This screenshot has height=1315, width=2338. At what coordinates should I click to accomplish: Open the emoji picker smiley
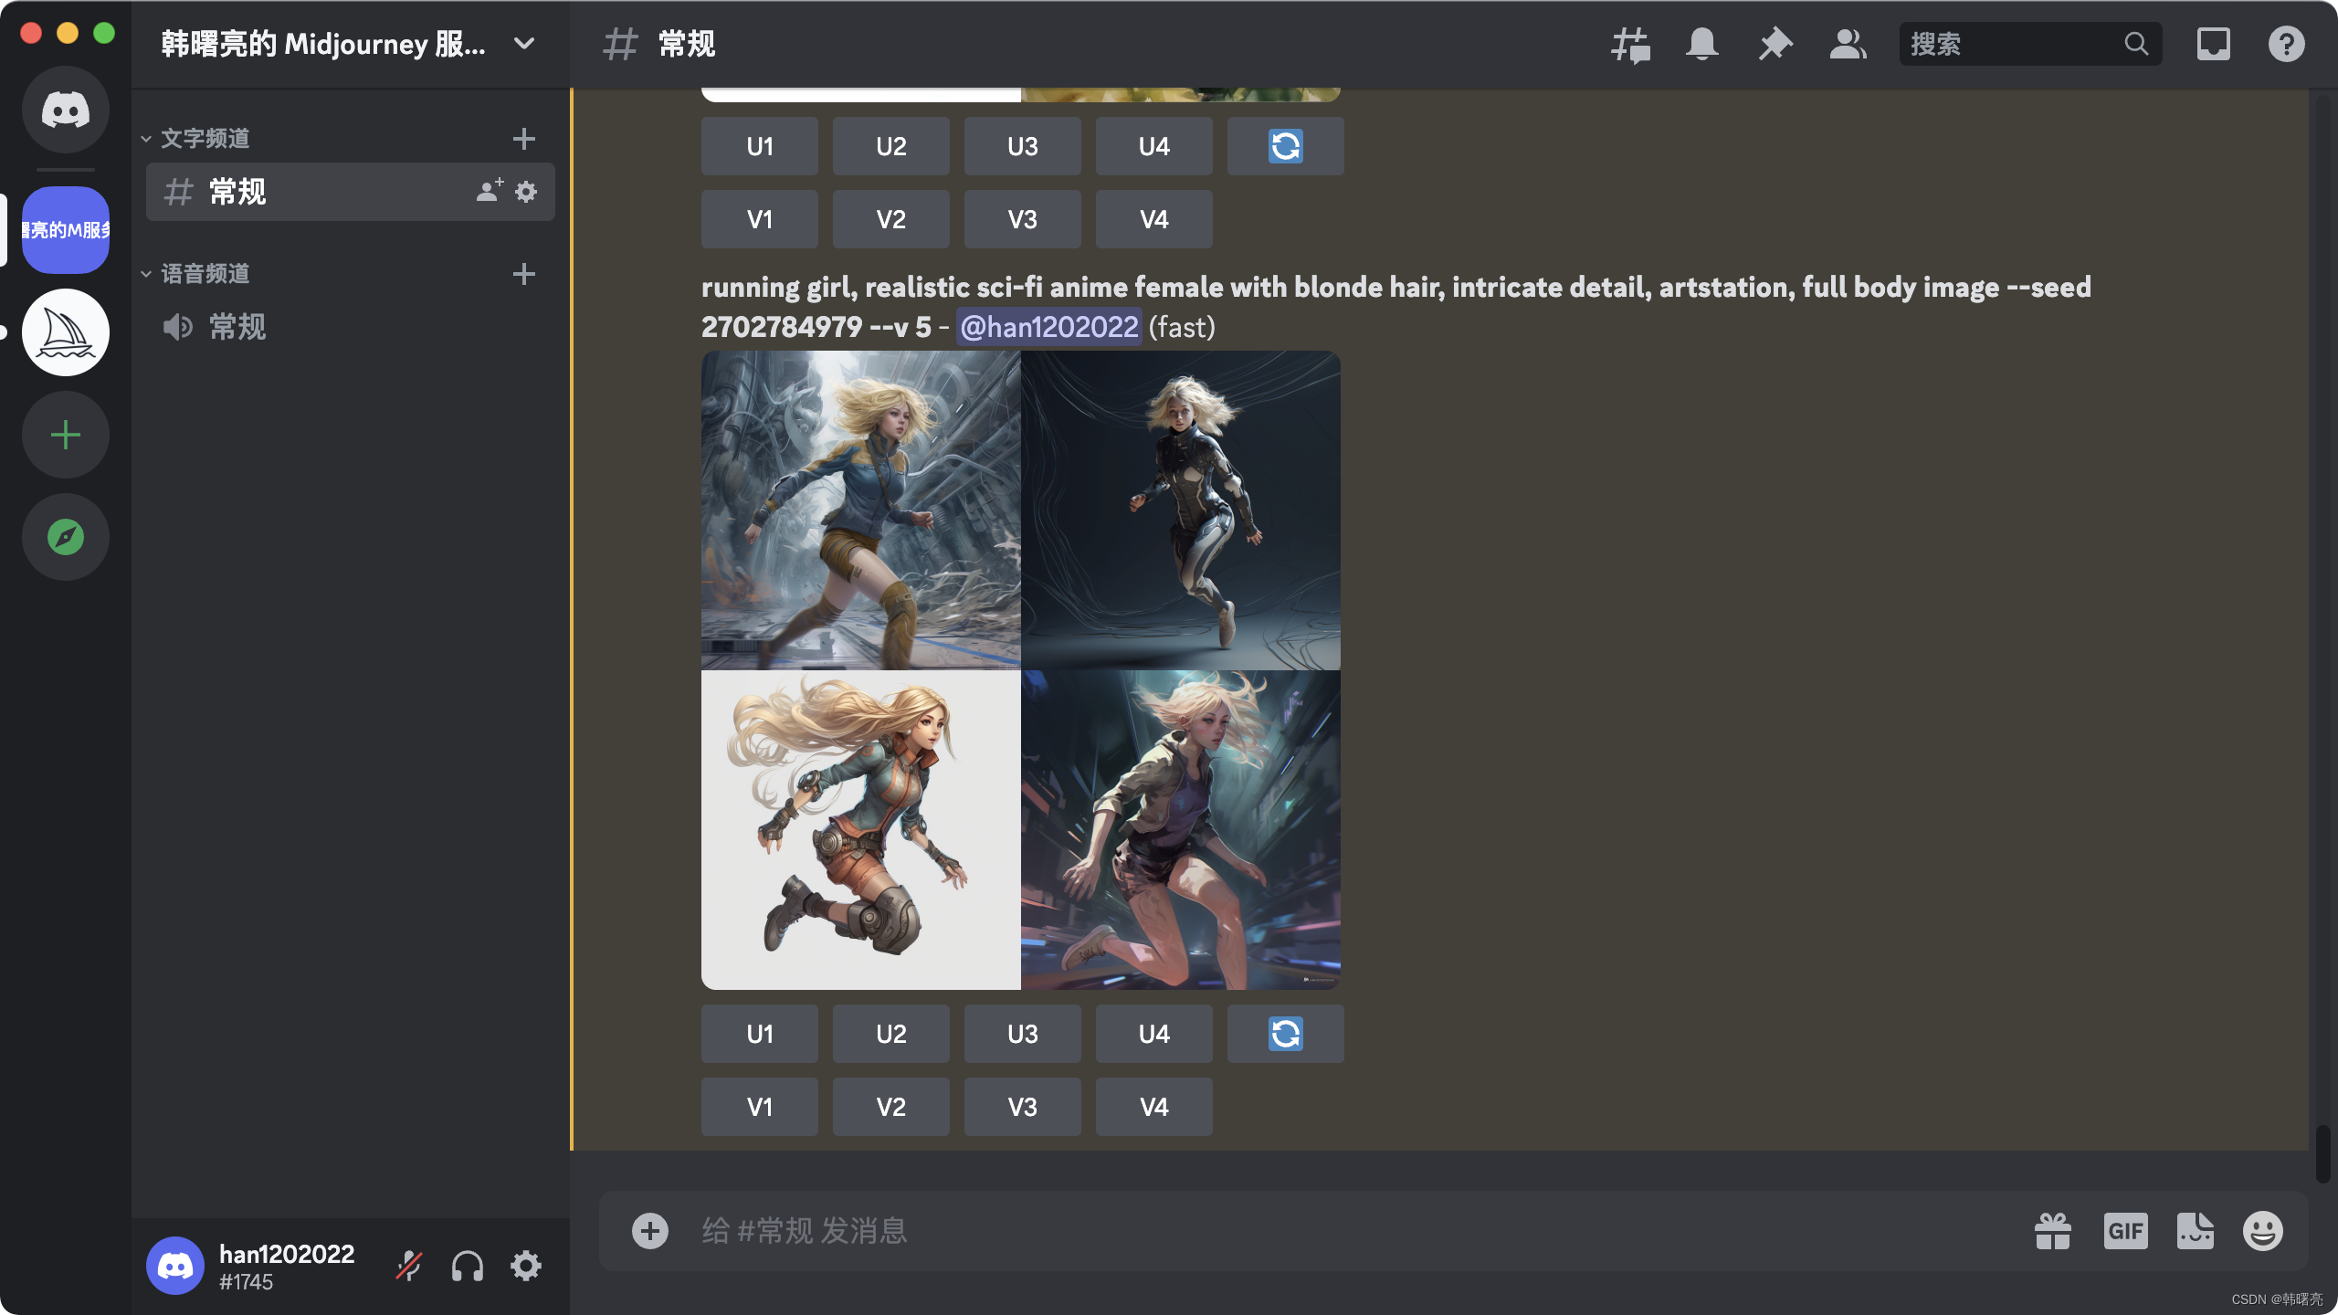tap(2262, 1231)
